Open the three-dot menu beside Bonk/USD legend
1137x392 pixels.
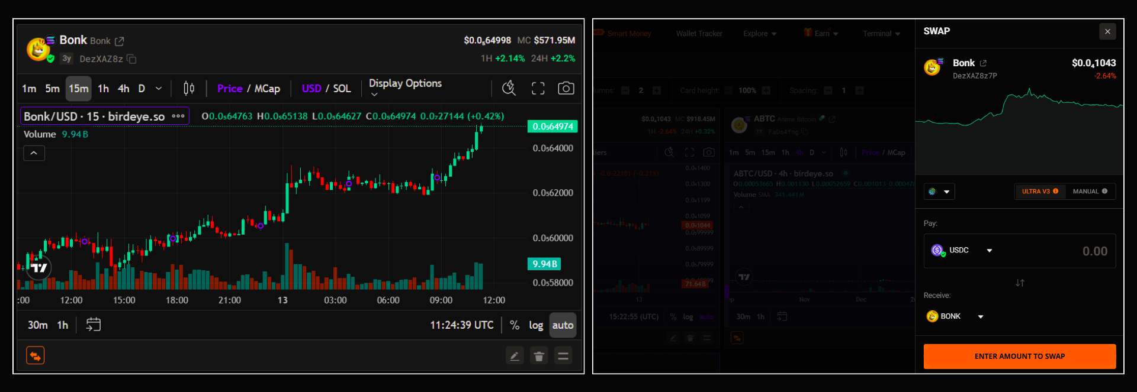[178, 116]
